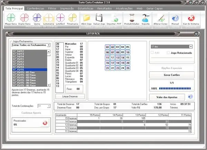Open the Filtros tab
207x150 pixels.
click(x=52, y=9)
